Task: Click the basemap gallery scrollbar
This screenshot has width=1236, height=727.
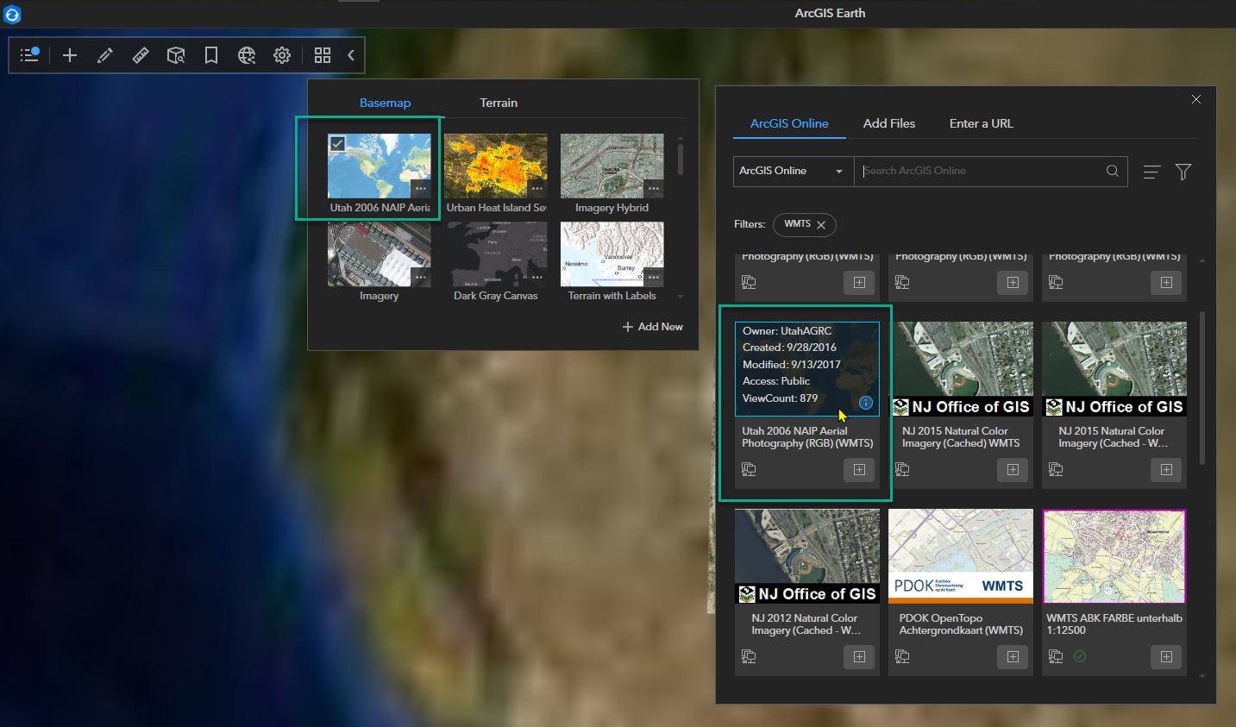Action: tap(681, 160)
